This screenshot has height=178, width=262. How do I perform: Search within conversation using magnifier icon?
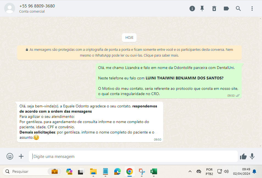[x=238, y=9]
